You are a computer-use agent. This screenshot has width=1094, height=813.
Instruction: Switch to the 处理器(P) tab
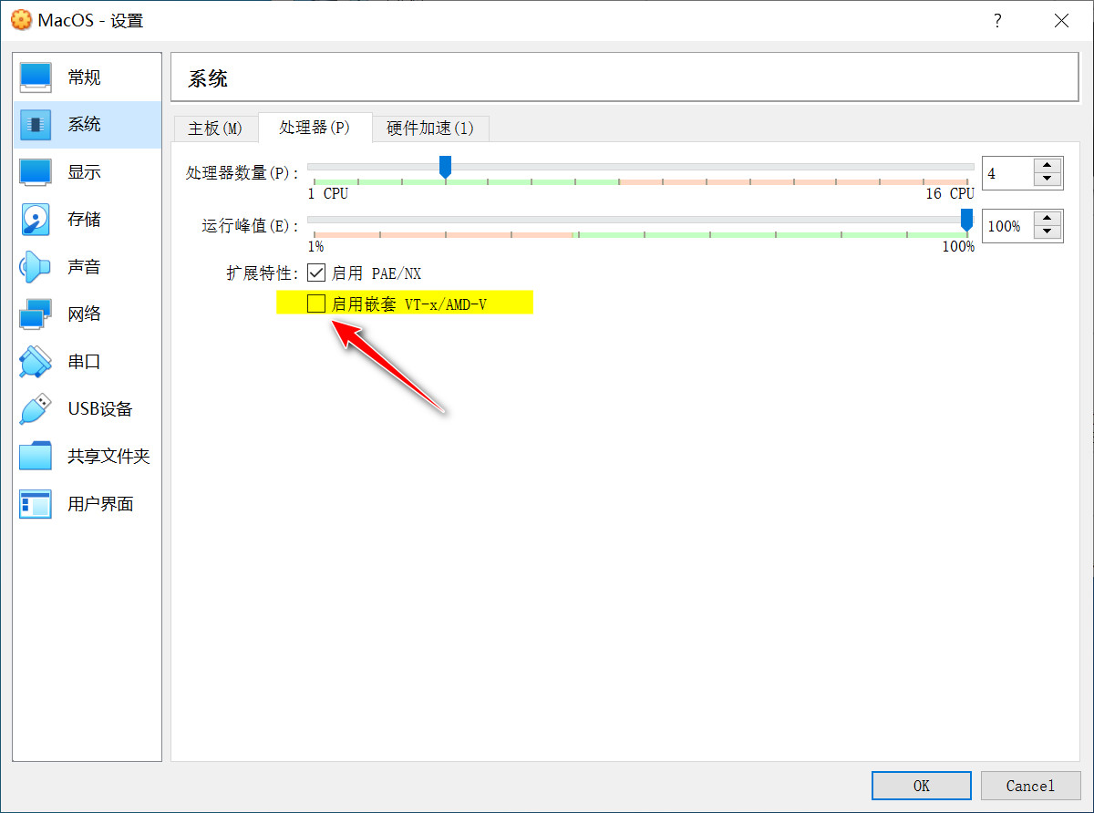pyautogui.click(x=315, y=128)
